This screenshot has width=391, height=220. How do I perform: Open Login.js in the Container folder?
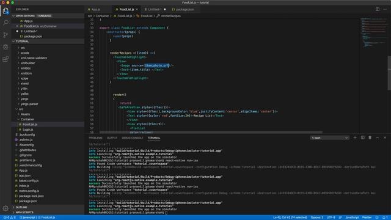[x=27, y=130]
